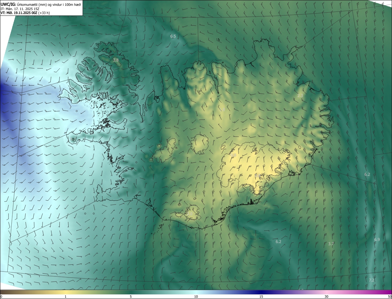Pick the dark navy section of color scale
The image size is (392, 299).
[261, 292]
